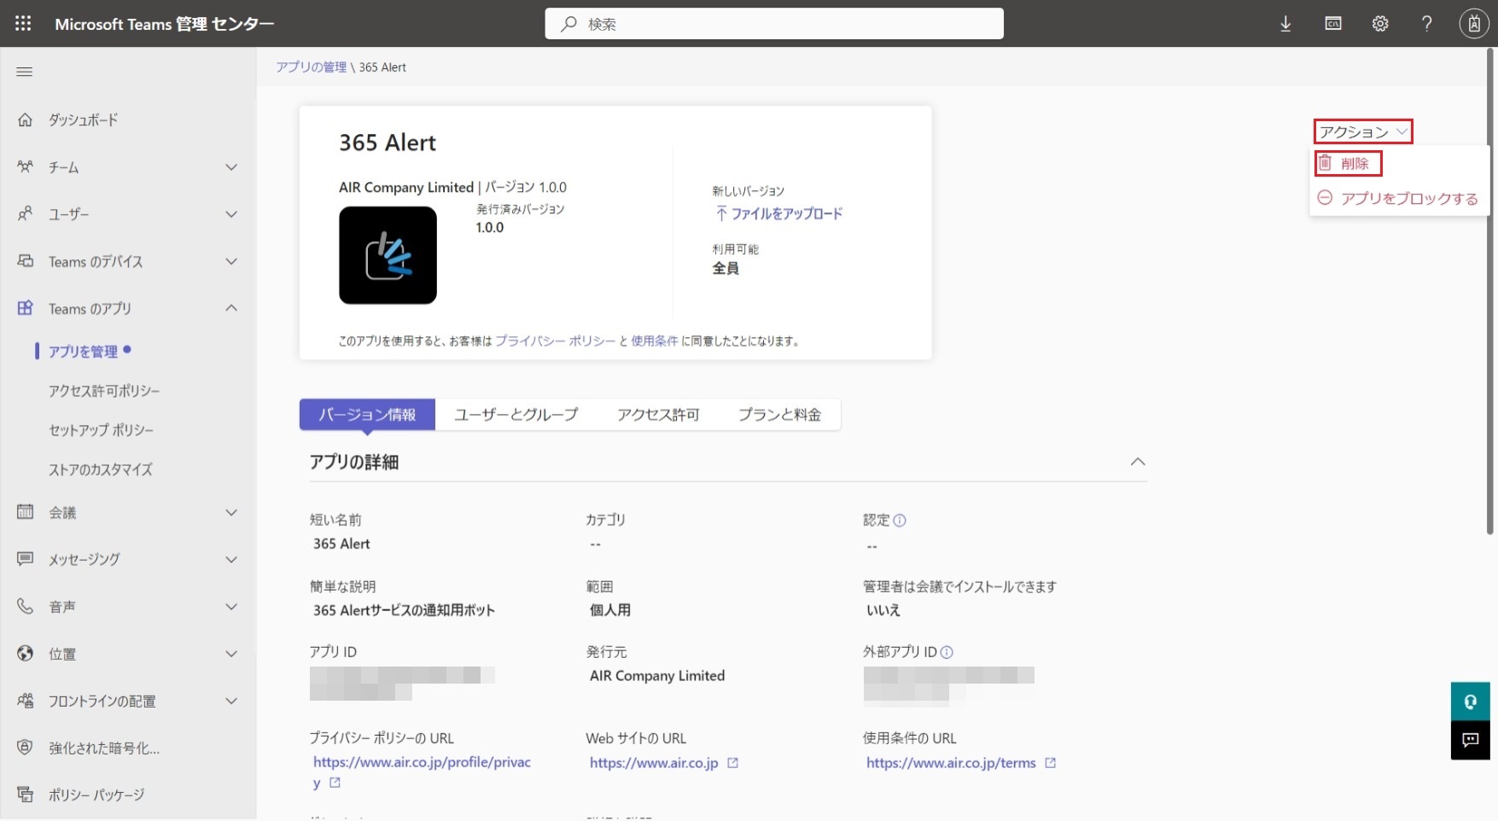Click the 365 Alert app logo
Viewport: 1498px width, 821px height.
[x=388, y=255]
